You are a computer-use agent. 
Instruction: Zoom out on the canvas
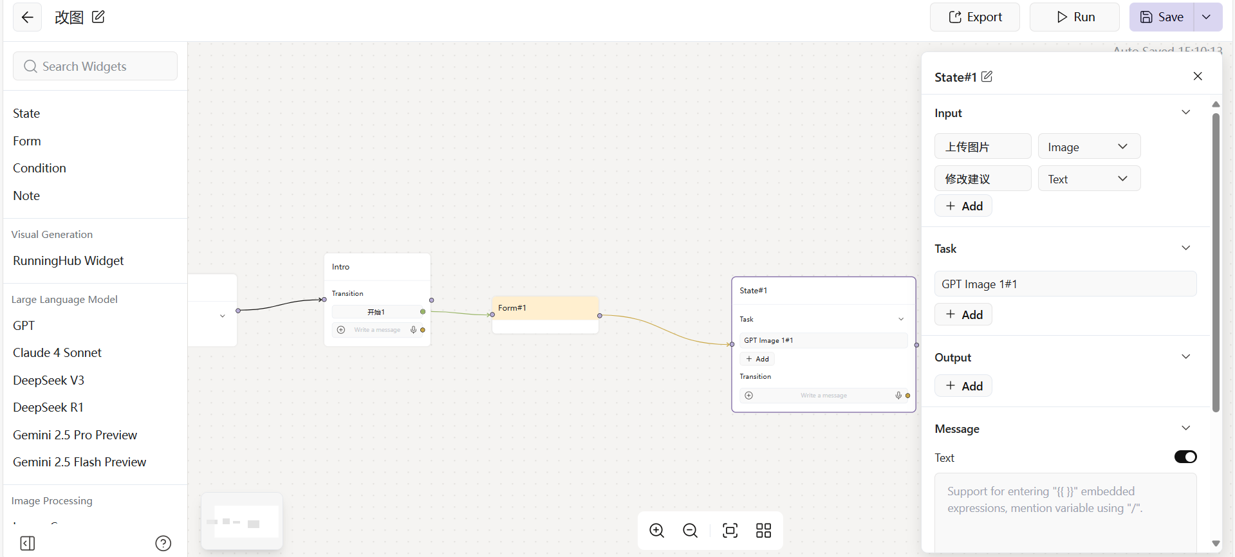[x=690, y=531]
